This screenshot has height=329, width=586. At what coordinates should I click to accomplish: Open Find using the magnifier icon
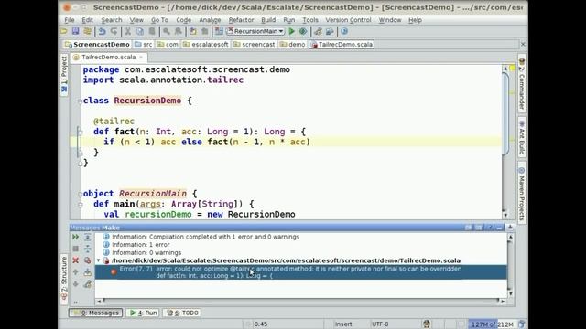pos(167,31)
